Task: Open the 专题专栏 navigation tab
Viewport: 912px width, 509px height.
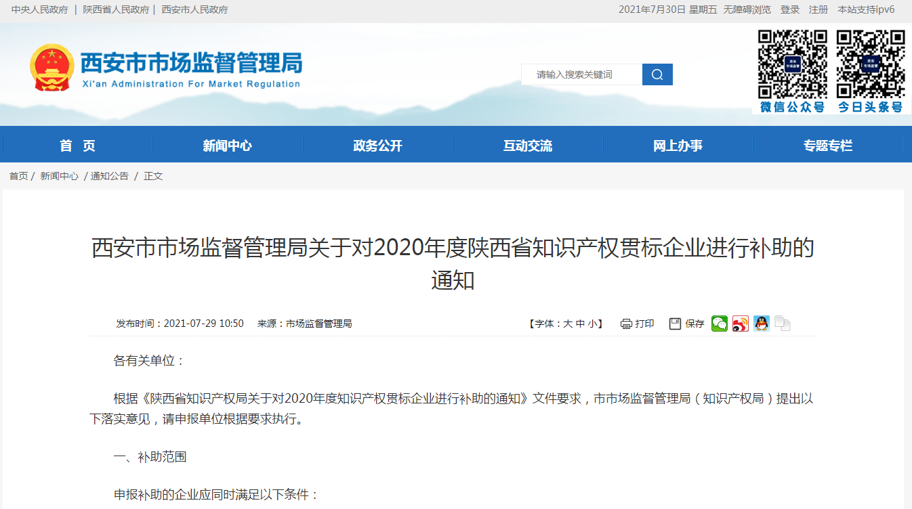Action: pos(828,145)
